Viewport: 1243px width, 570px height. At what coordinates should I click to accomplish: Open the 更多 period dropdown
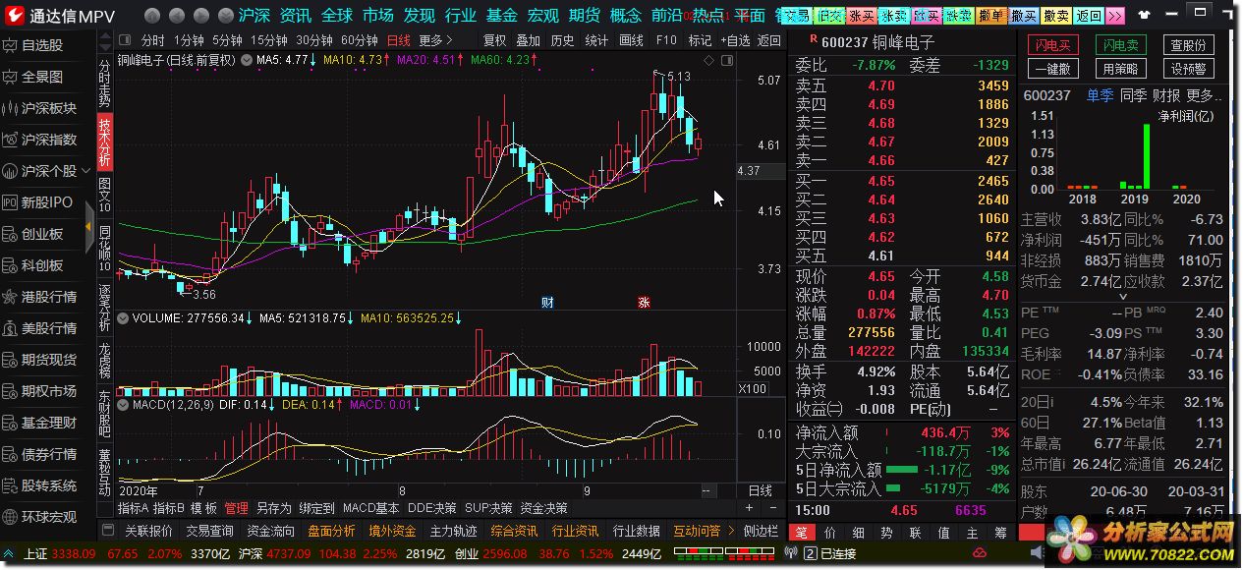(436, 40)
